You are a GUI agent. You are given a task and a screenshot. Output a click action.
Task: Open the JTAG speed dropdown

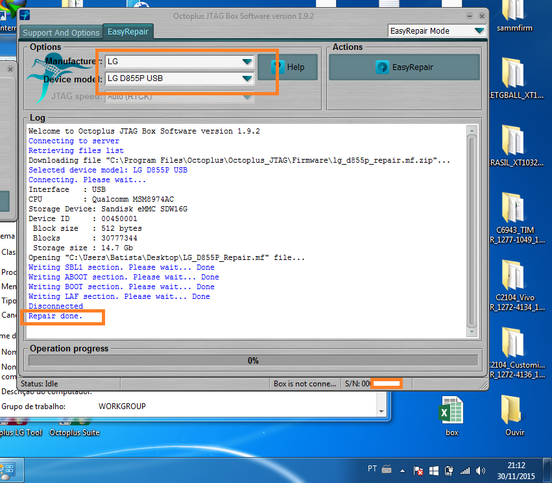(179, 97)
